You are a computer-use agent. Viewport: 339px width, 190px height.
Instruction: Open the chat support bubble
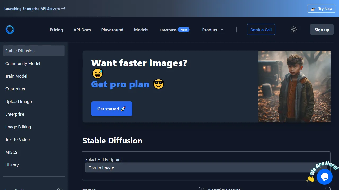(324, 177)
